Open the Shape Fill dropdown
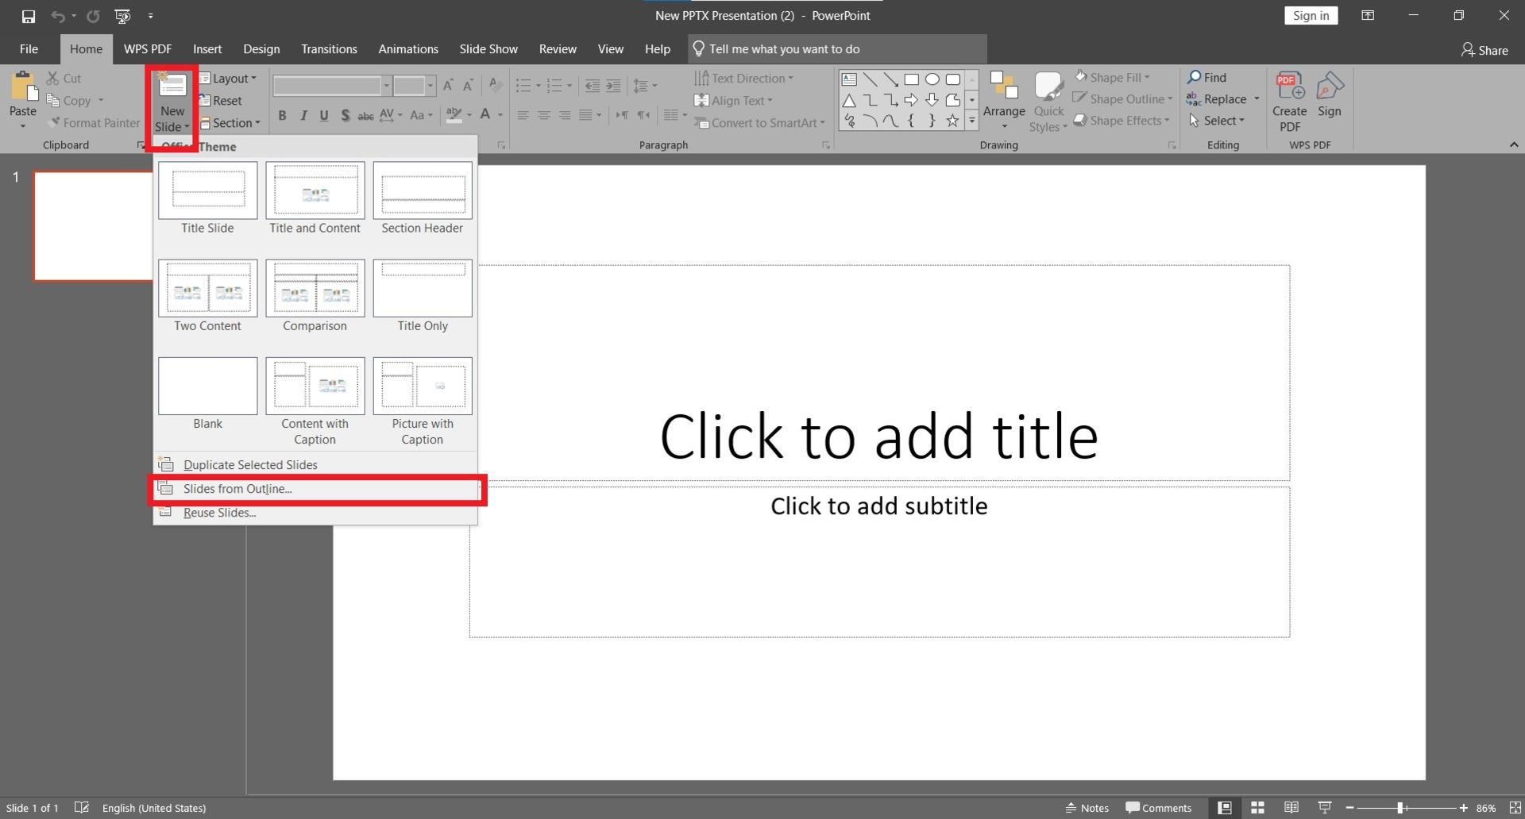The height and width of the screenshot is (819, 1525). pyautogui.click(x=1113, y=77)
